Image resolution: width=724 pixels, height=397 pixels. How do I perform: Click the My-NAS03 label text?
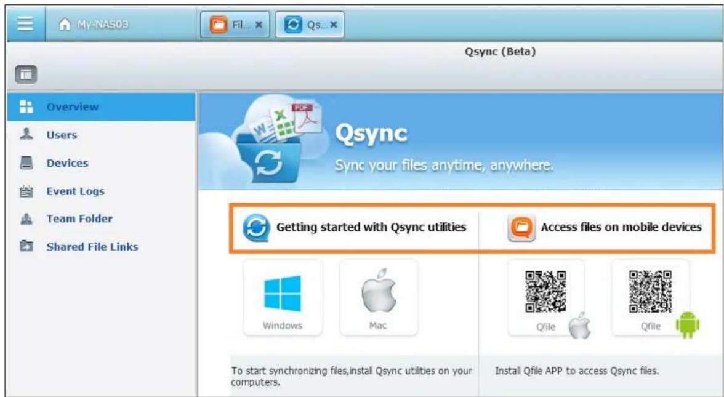pyautogui.click(x=102, y=24)
